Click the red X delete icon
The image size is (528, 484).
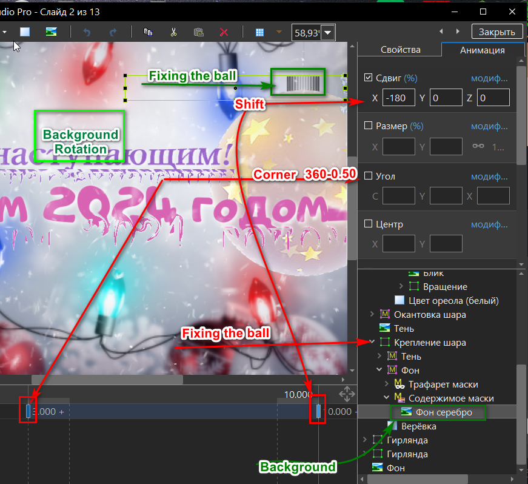tap(224, 32)
